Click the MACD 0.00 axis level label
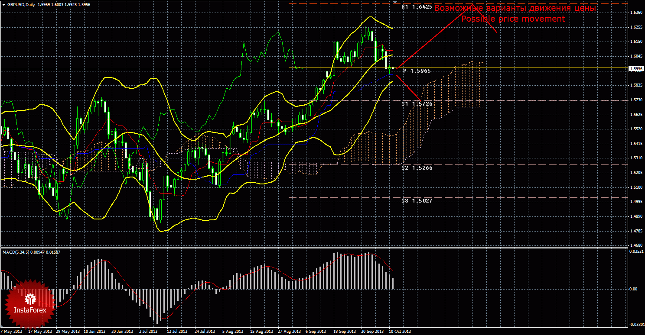Image resolution: width=645 pixels, height=335 pixels. 633,289
